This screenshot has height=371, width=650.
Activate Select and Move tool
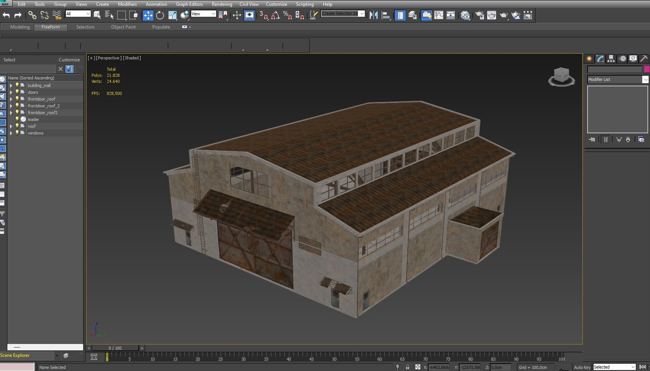pos(148,15)
